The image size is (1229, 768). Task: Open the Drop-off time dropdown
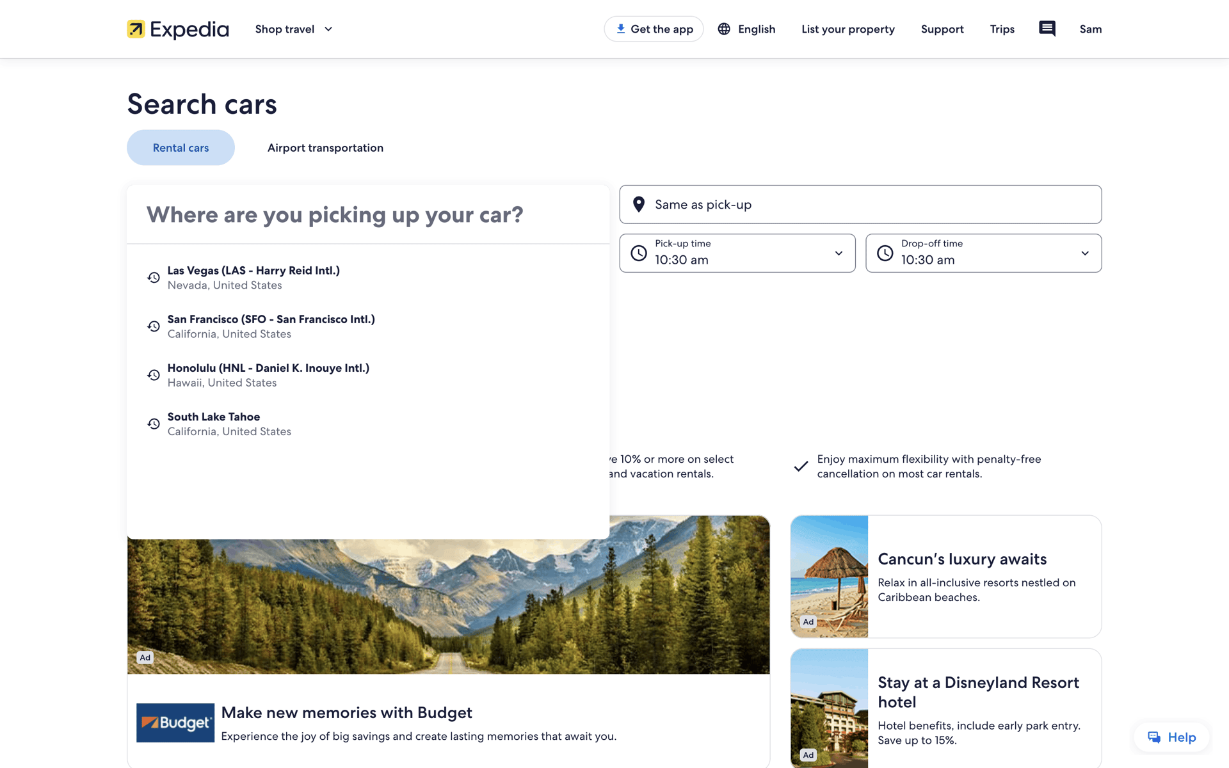[984, 253]
